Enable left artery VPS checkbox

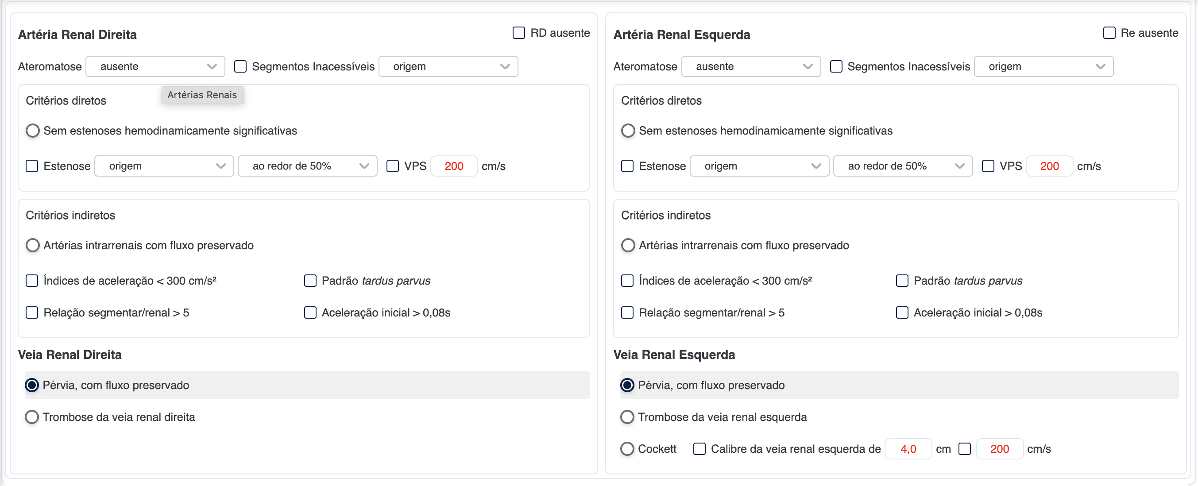[x=988, y=166]
